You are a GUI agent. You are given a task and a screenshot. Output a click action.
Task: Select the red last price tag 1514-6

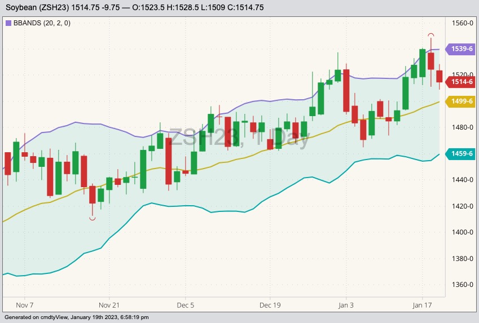(460, 82)
